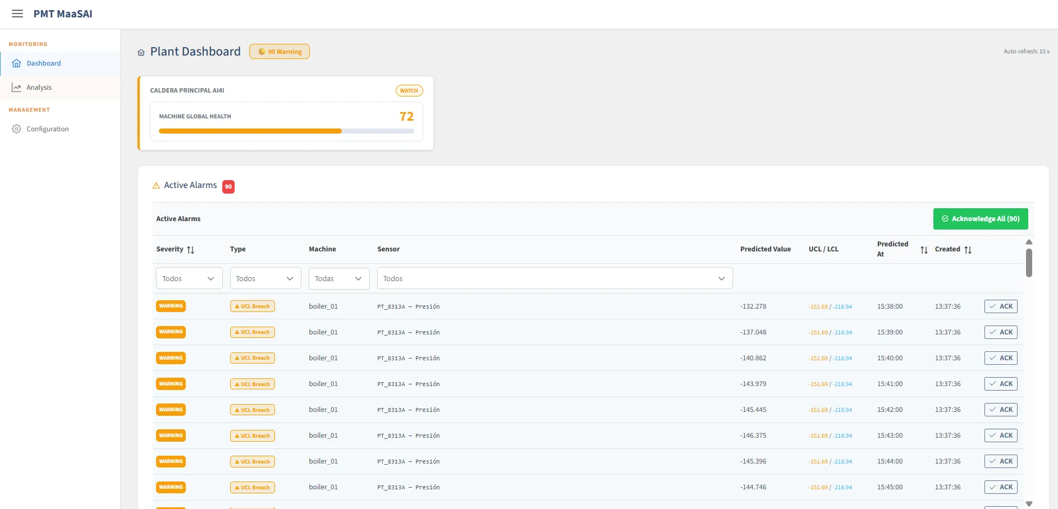
Task: Acknowledge the alarm predicted at 15:40:00
Action: pos(1001,358)
